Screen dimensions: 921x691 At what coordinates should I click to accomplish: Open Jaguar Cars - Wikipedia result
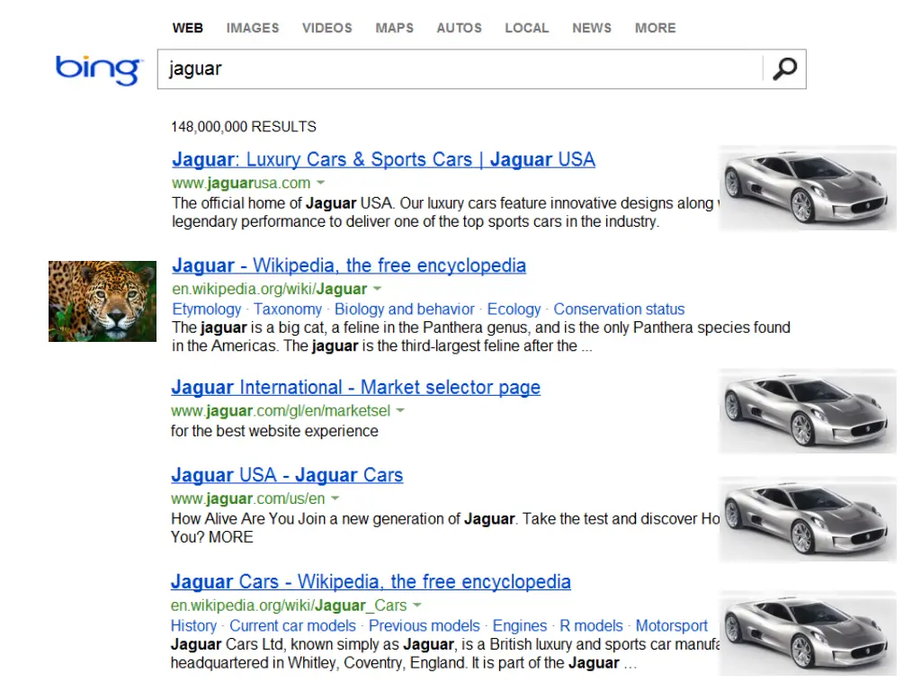pos(371,582)
